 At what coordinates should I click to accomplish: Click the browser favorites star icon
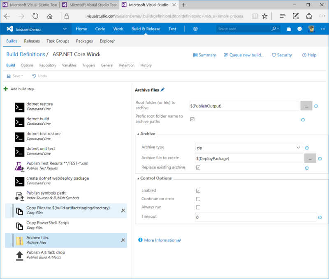265,16
